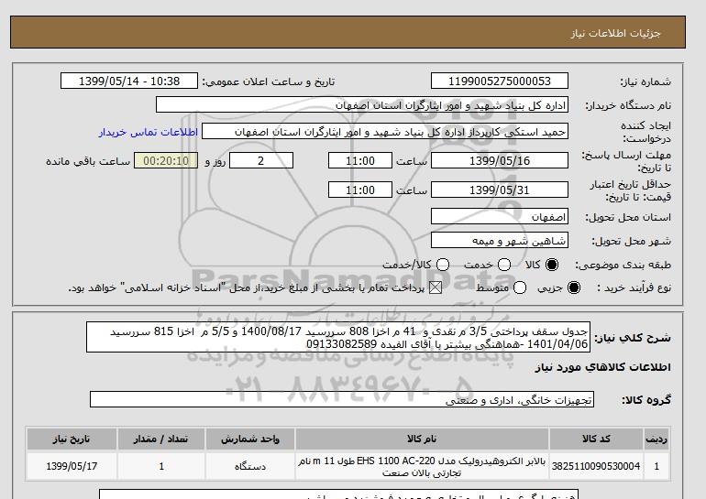Select the متوسط purchase process radio button
The width and height of the screenshot is (706, 499).
520,287
